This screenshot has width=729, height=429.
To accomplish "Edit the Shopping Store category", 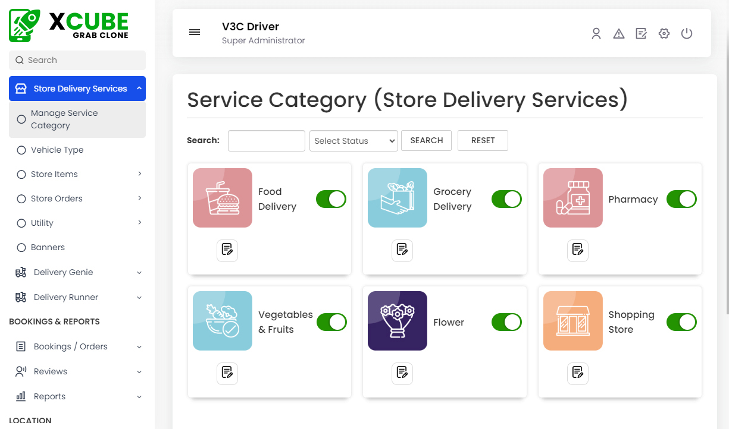I will [x=578, y=373].
